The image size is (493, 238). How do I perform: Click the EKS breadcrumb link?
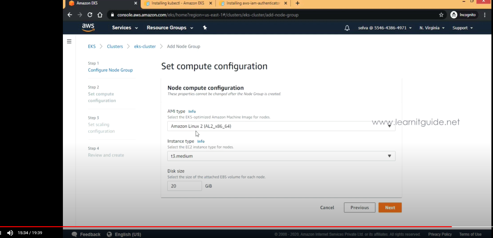(92, 46)
